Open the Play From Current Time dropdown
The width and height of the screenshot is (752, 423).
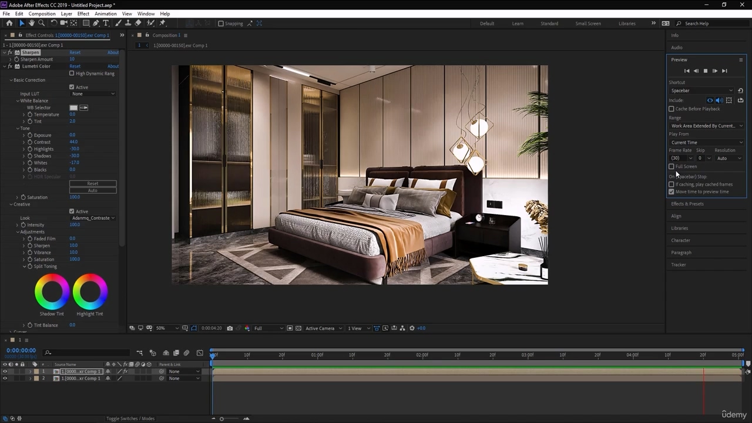coord(707,142)
